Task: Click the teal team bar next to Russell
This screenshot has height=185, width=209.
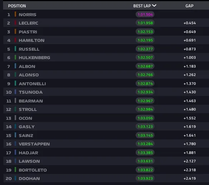Action: click(15, 49)
